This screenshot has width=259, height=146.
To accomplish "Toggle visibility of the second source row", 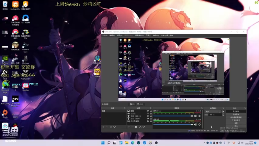I will [148, 113].
